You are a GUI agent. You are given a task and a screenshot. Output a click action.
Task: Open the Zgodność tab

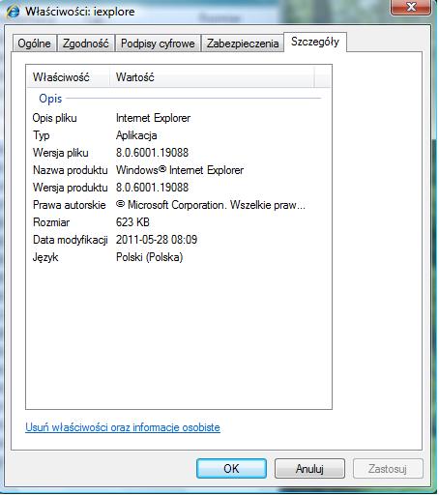(x=86, y=44)
